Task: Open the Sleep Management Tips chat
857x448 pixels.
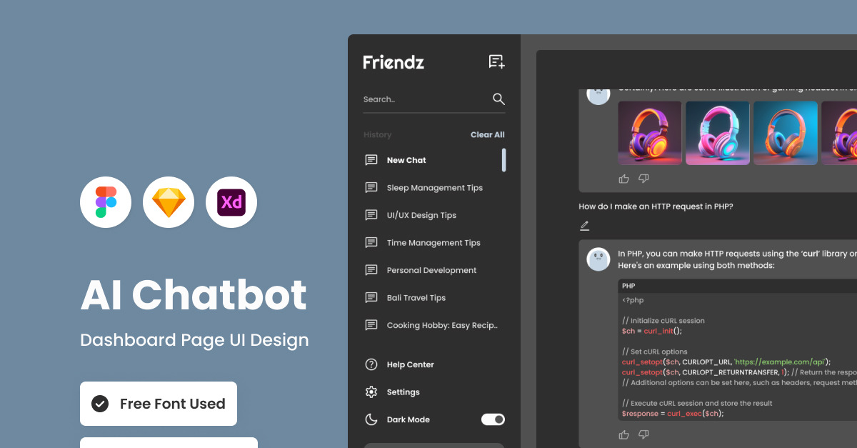Action: click(434, 188)
